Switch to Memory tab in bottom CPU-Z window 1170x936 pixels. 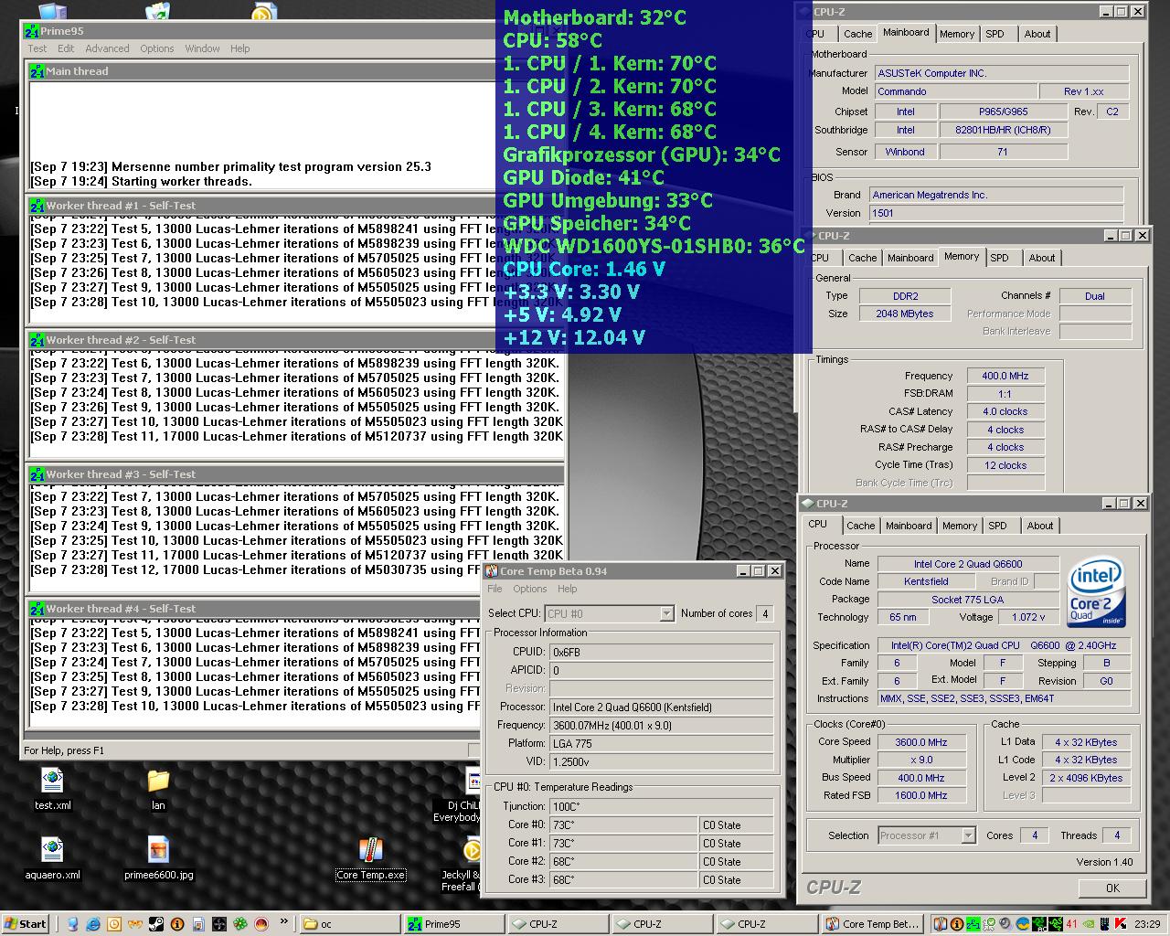click(x=960, y=526)
